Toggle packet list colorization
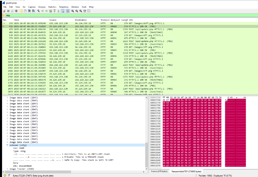This screenshot has width=258, height=177. (68, 11)
